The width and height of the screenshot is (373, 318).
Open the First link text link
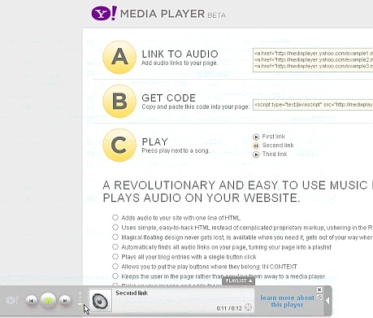tap(273, 137)
